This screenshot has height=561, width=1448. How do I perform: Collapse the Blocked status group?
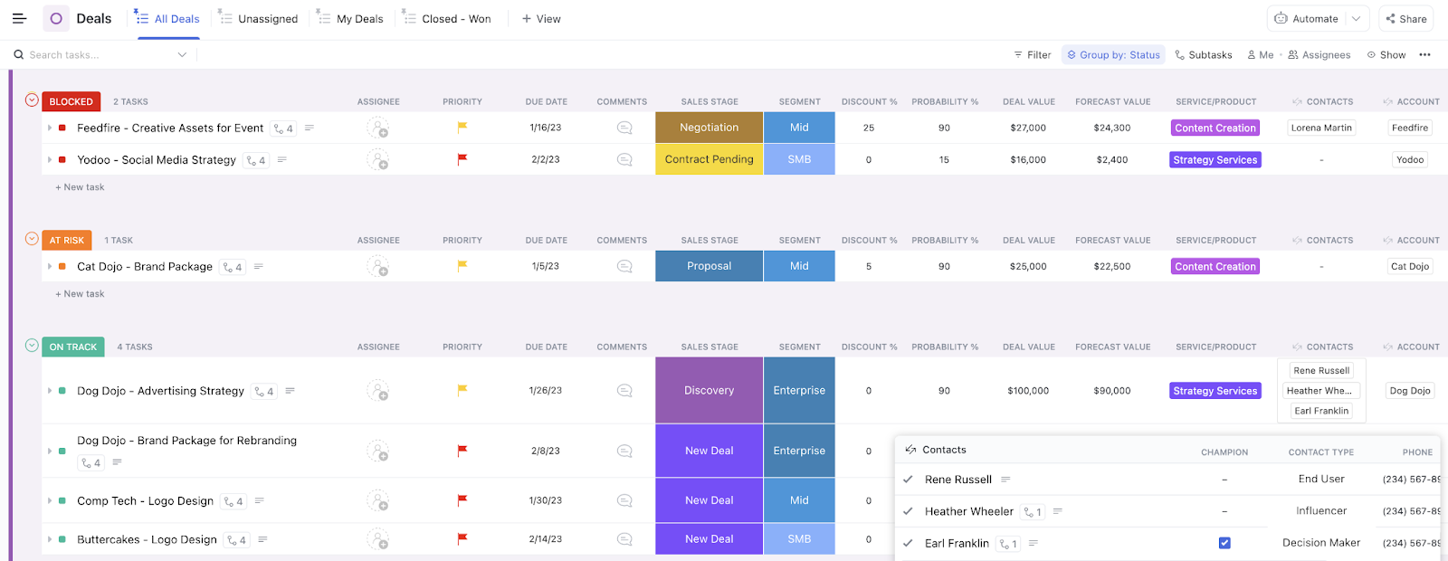(32, 100)
